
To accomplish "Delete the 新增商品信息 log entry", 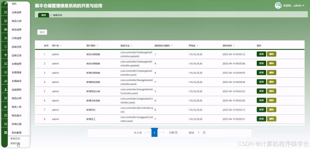I will [272, 82].
